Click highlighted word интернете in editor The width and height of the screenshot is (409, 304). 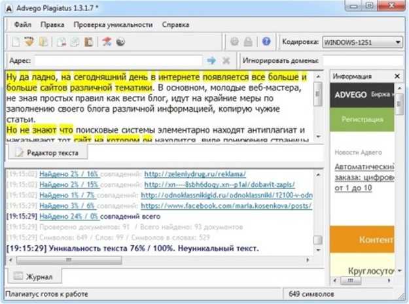pos(179,77)
